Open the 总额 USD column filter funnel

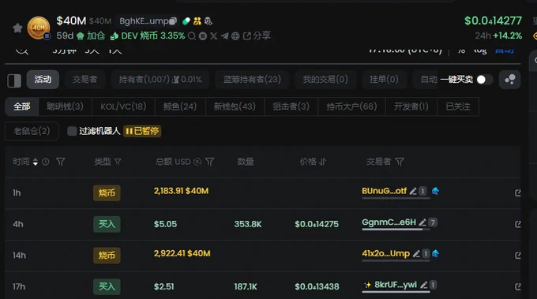point(209,162)
